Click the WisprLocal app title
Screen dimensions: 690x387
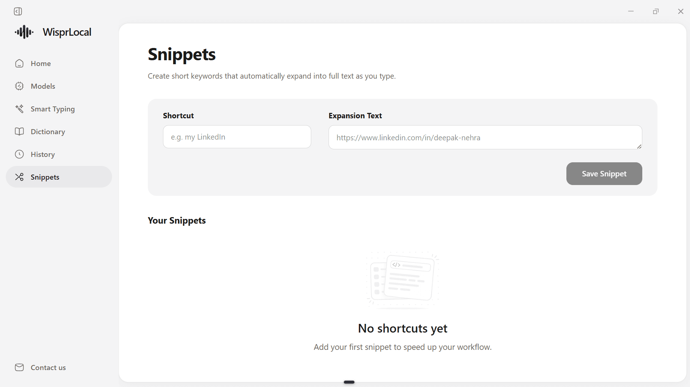[67, 32]
